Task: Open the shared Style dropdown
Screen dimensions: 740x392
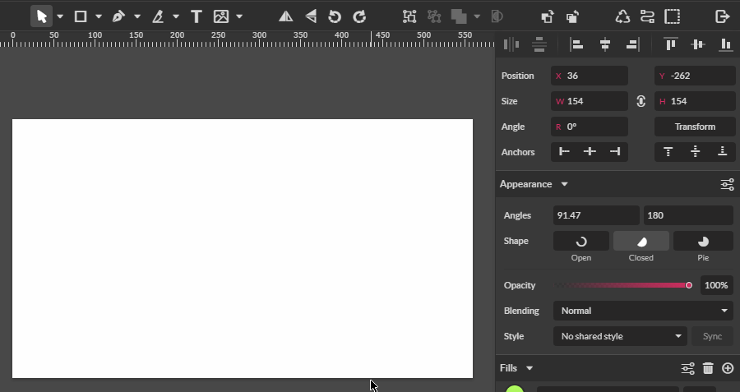Action: tap(620, 336)
